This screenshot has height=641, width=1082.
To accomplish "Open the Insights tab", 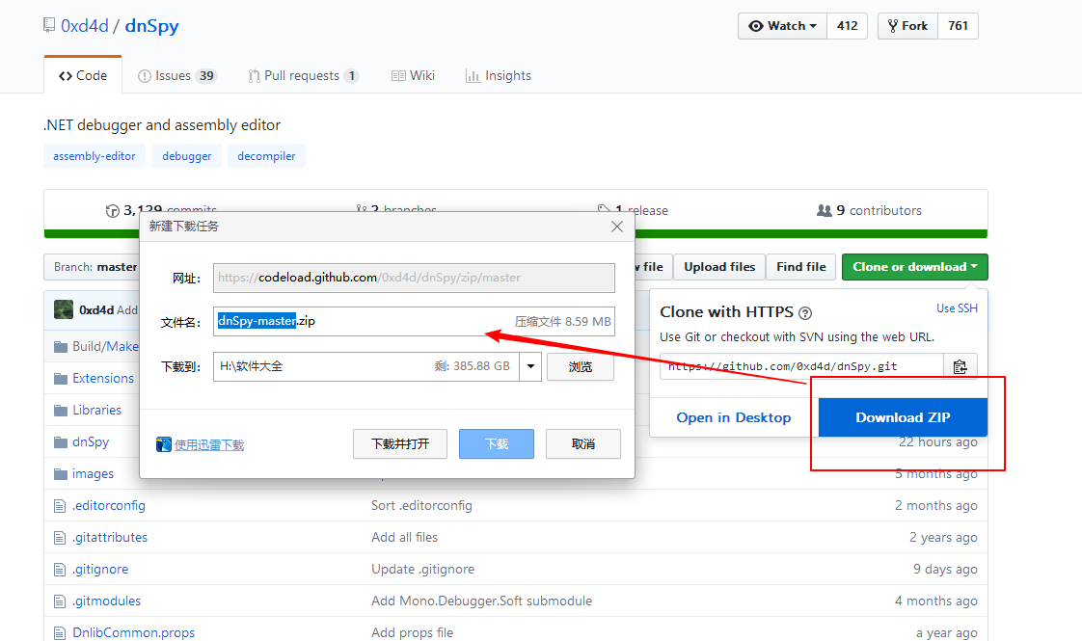I will (x=499, y=76).
